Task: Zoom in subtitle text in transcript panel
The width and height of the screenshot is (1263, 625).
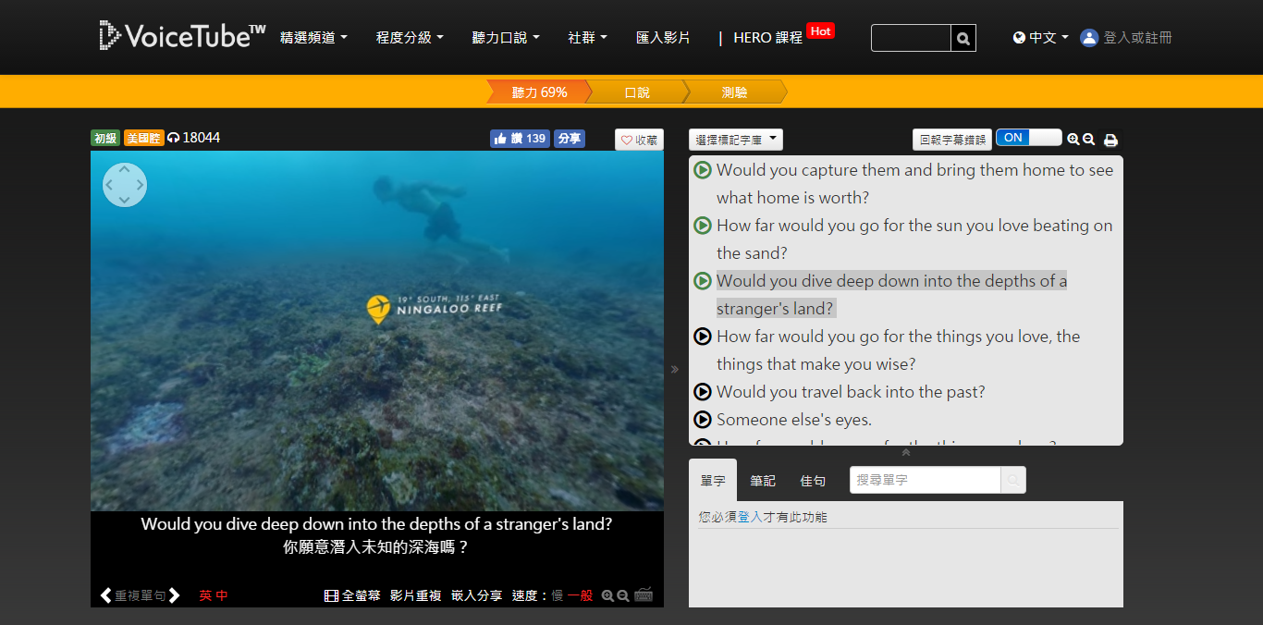Action: pyautogui.click(x=1073, y=140)
